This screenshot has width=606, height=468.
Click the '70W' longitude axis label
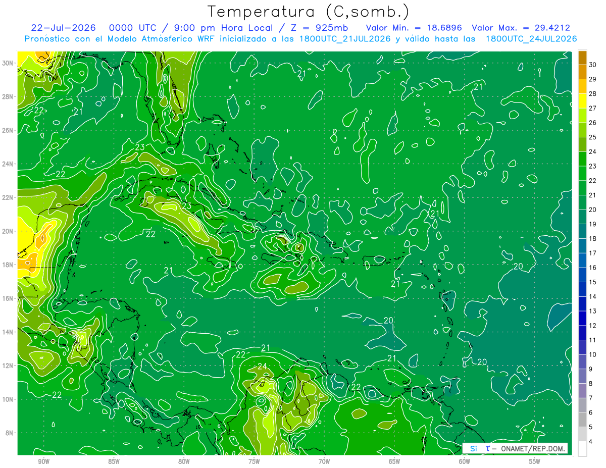tap(324, 461)
